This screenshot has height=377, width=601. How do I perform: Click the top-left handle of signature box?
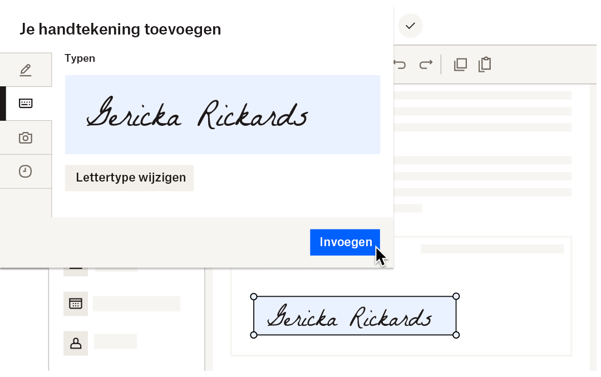[254, 296]
